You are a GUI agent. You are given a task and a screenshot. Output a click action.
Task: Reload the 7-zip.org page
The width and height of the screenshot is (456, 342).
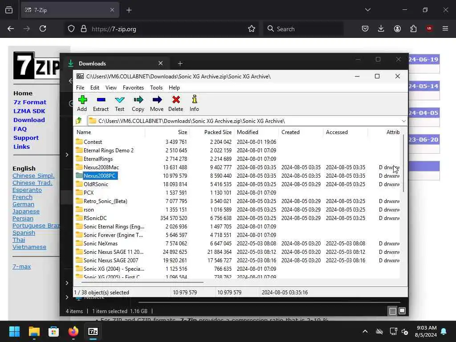[43, 28]
